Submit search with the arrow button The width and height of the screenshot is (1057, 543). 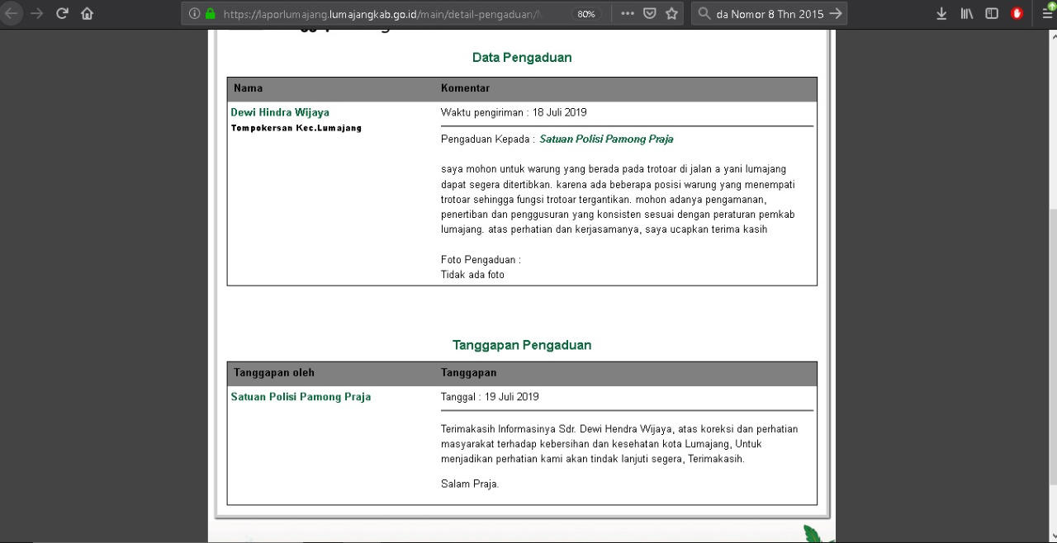836,14
